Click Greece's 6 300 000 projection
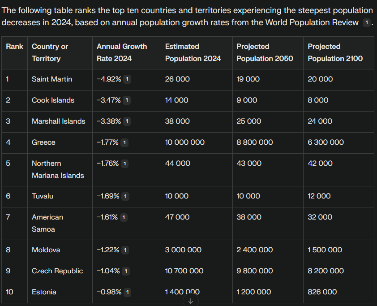 [326, 142]
